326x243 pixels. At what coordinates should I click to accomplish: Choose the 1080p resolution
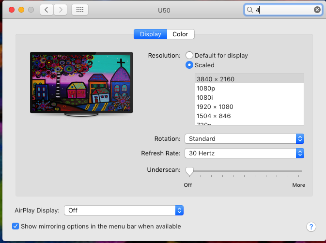click(x=249, y=88)
